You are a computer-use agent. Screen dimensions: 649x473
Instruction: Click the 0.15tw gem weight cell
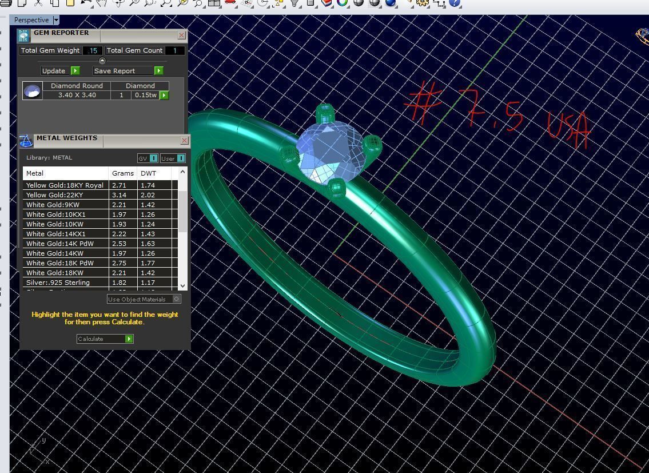[x=146, y=96]
